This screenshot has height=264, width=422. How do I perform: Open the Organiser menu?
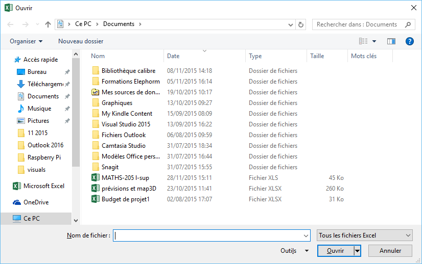pos(26,41)
